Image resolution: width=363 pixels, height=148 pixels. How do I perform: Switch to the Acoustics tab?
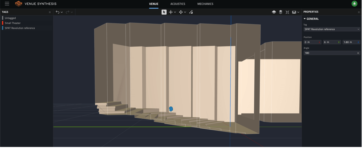[178, 4]
